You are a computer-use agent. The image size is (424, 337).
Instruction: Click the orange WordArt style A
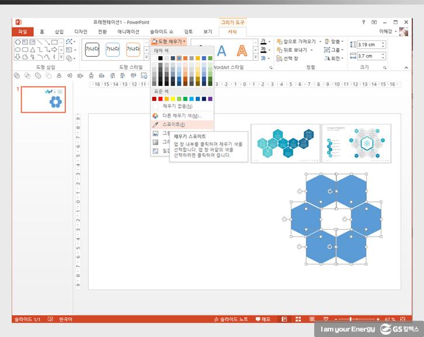pos(241,51)
